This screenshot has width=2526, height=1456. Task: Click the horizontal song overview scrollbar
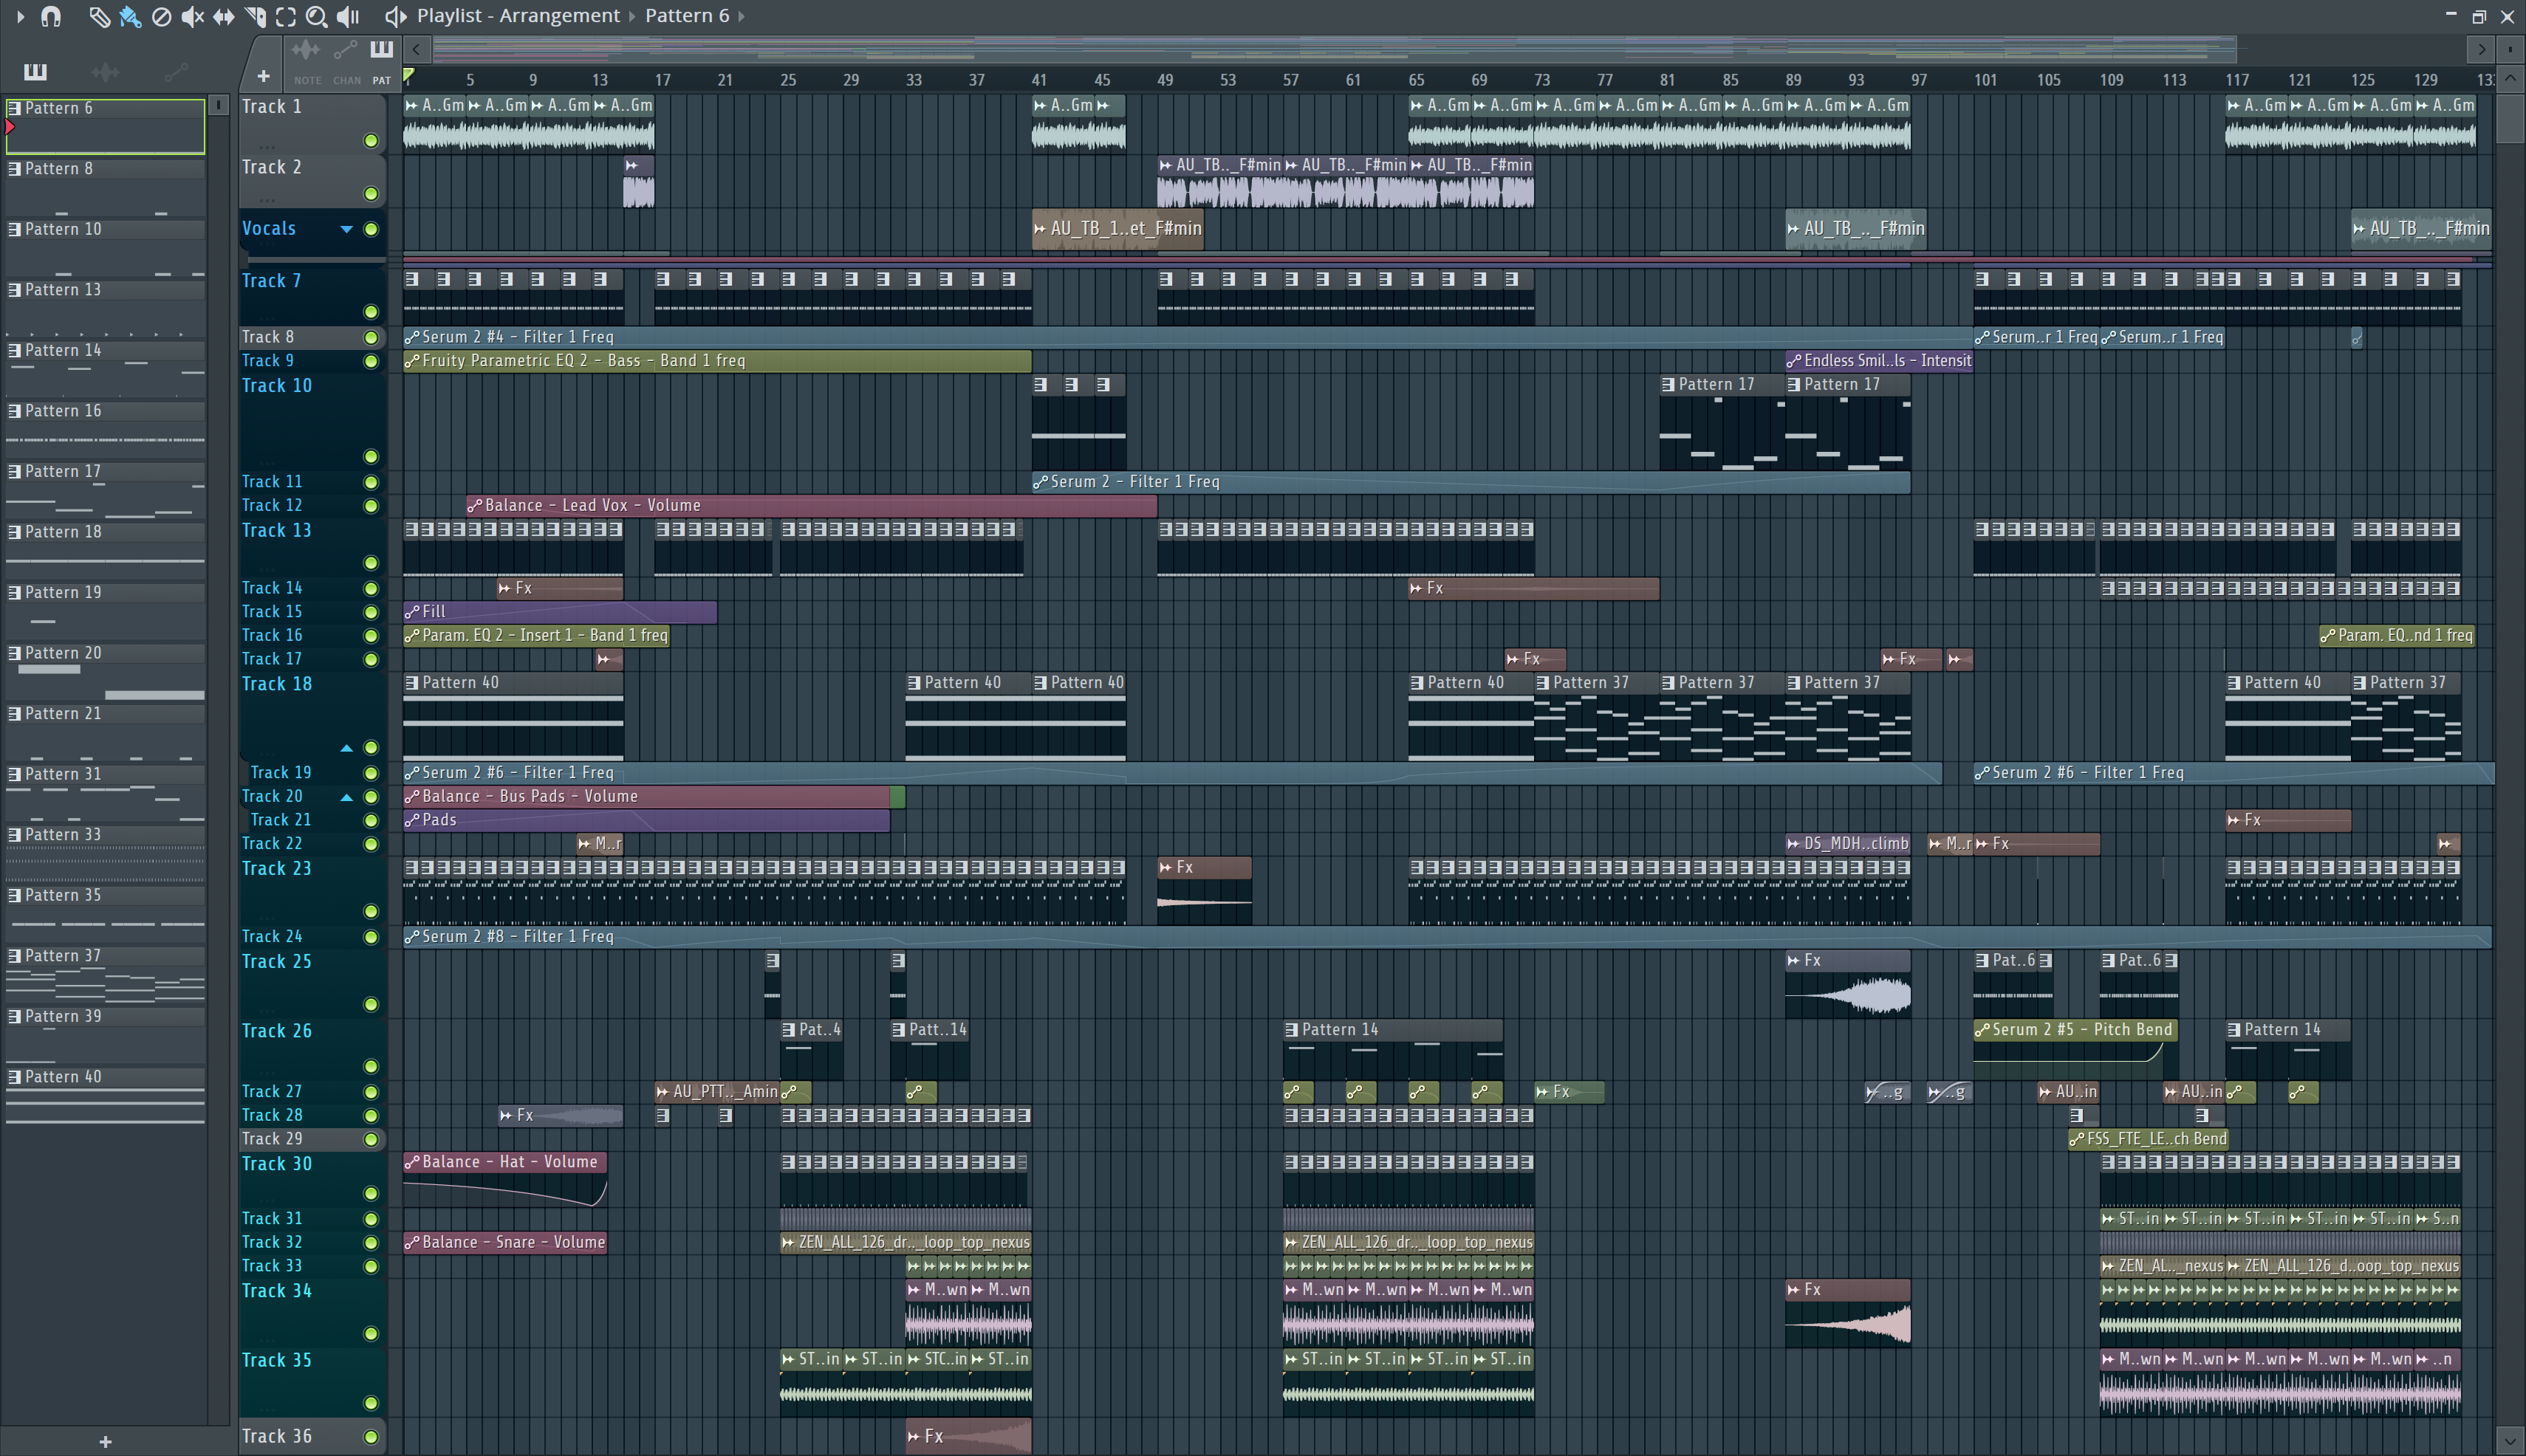[1335, 48]
